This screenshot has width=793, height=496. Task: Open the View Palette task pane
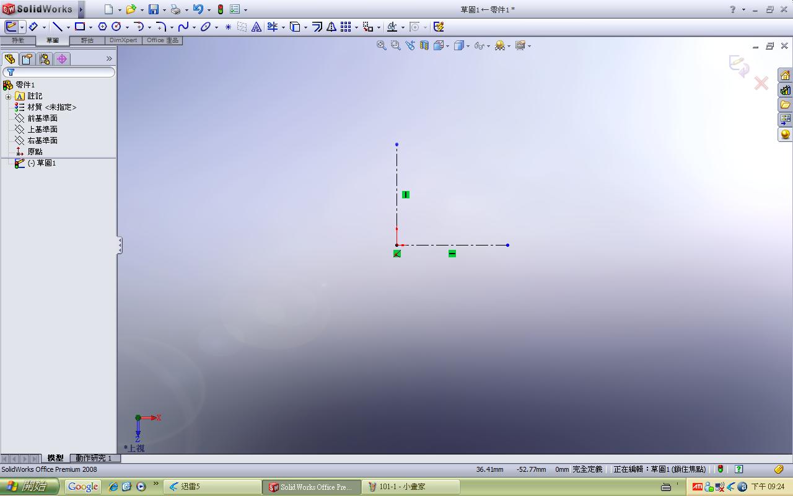pos(785,120)
